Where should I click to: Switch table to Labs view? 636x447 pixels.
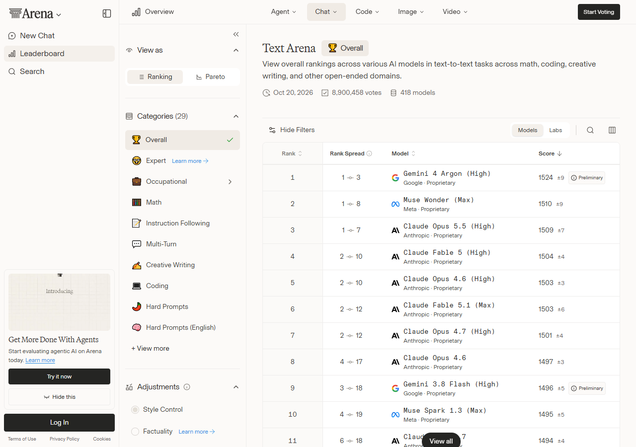tap(556, 130)
